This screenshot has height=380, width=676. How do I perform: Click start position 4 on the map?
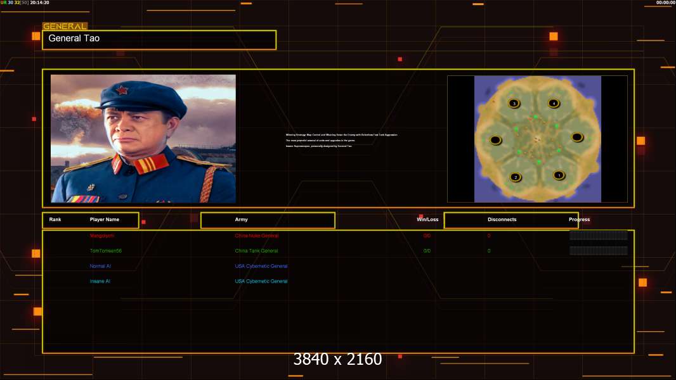point(554,103)
